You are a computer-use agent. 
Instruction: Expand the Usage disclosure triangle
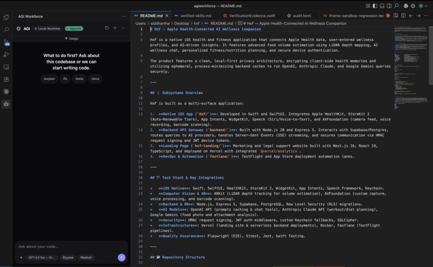click(x=71, y=38)
